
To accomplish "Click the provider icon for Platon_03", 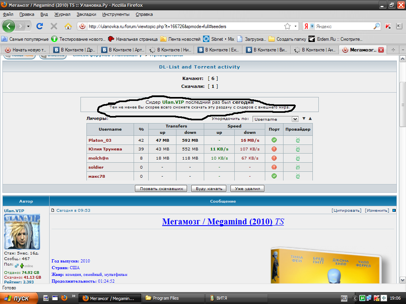I will click(298, 140).
